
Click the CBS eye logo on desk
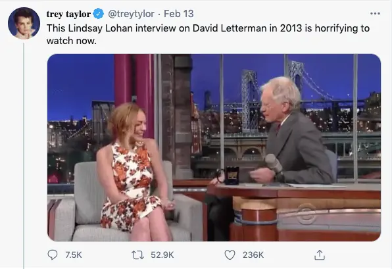[x=306, y=214]
